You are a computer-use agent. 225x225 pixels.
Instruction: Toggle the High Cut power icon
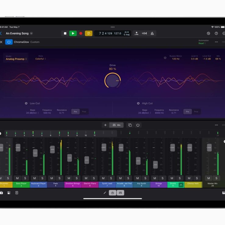tap(138, 103)
